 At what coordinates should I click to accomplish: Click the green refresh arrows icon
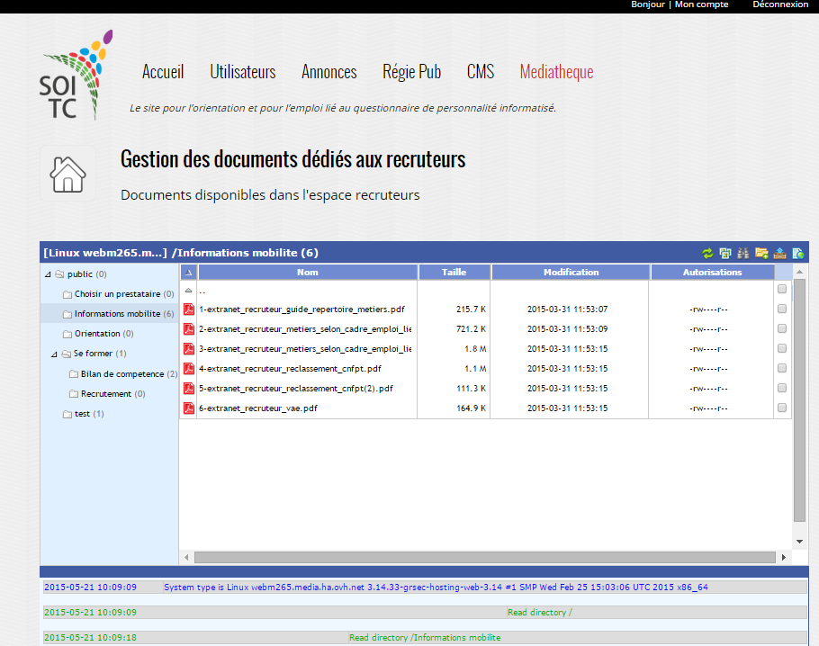tap(708, 253)
